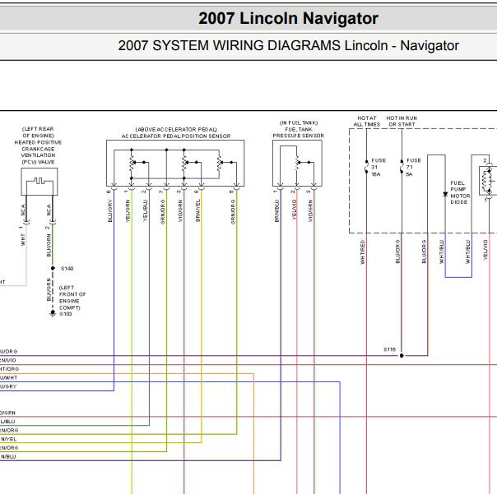Click the coil symbol beside the fuel pump diode

coord(485,182)
